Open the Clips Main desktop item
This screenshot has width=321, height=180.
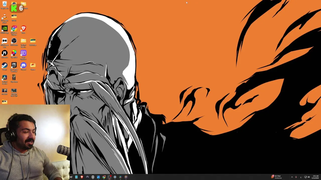(14, 78)
